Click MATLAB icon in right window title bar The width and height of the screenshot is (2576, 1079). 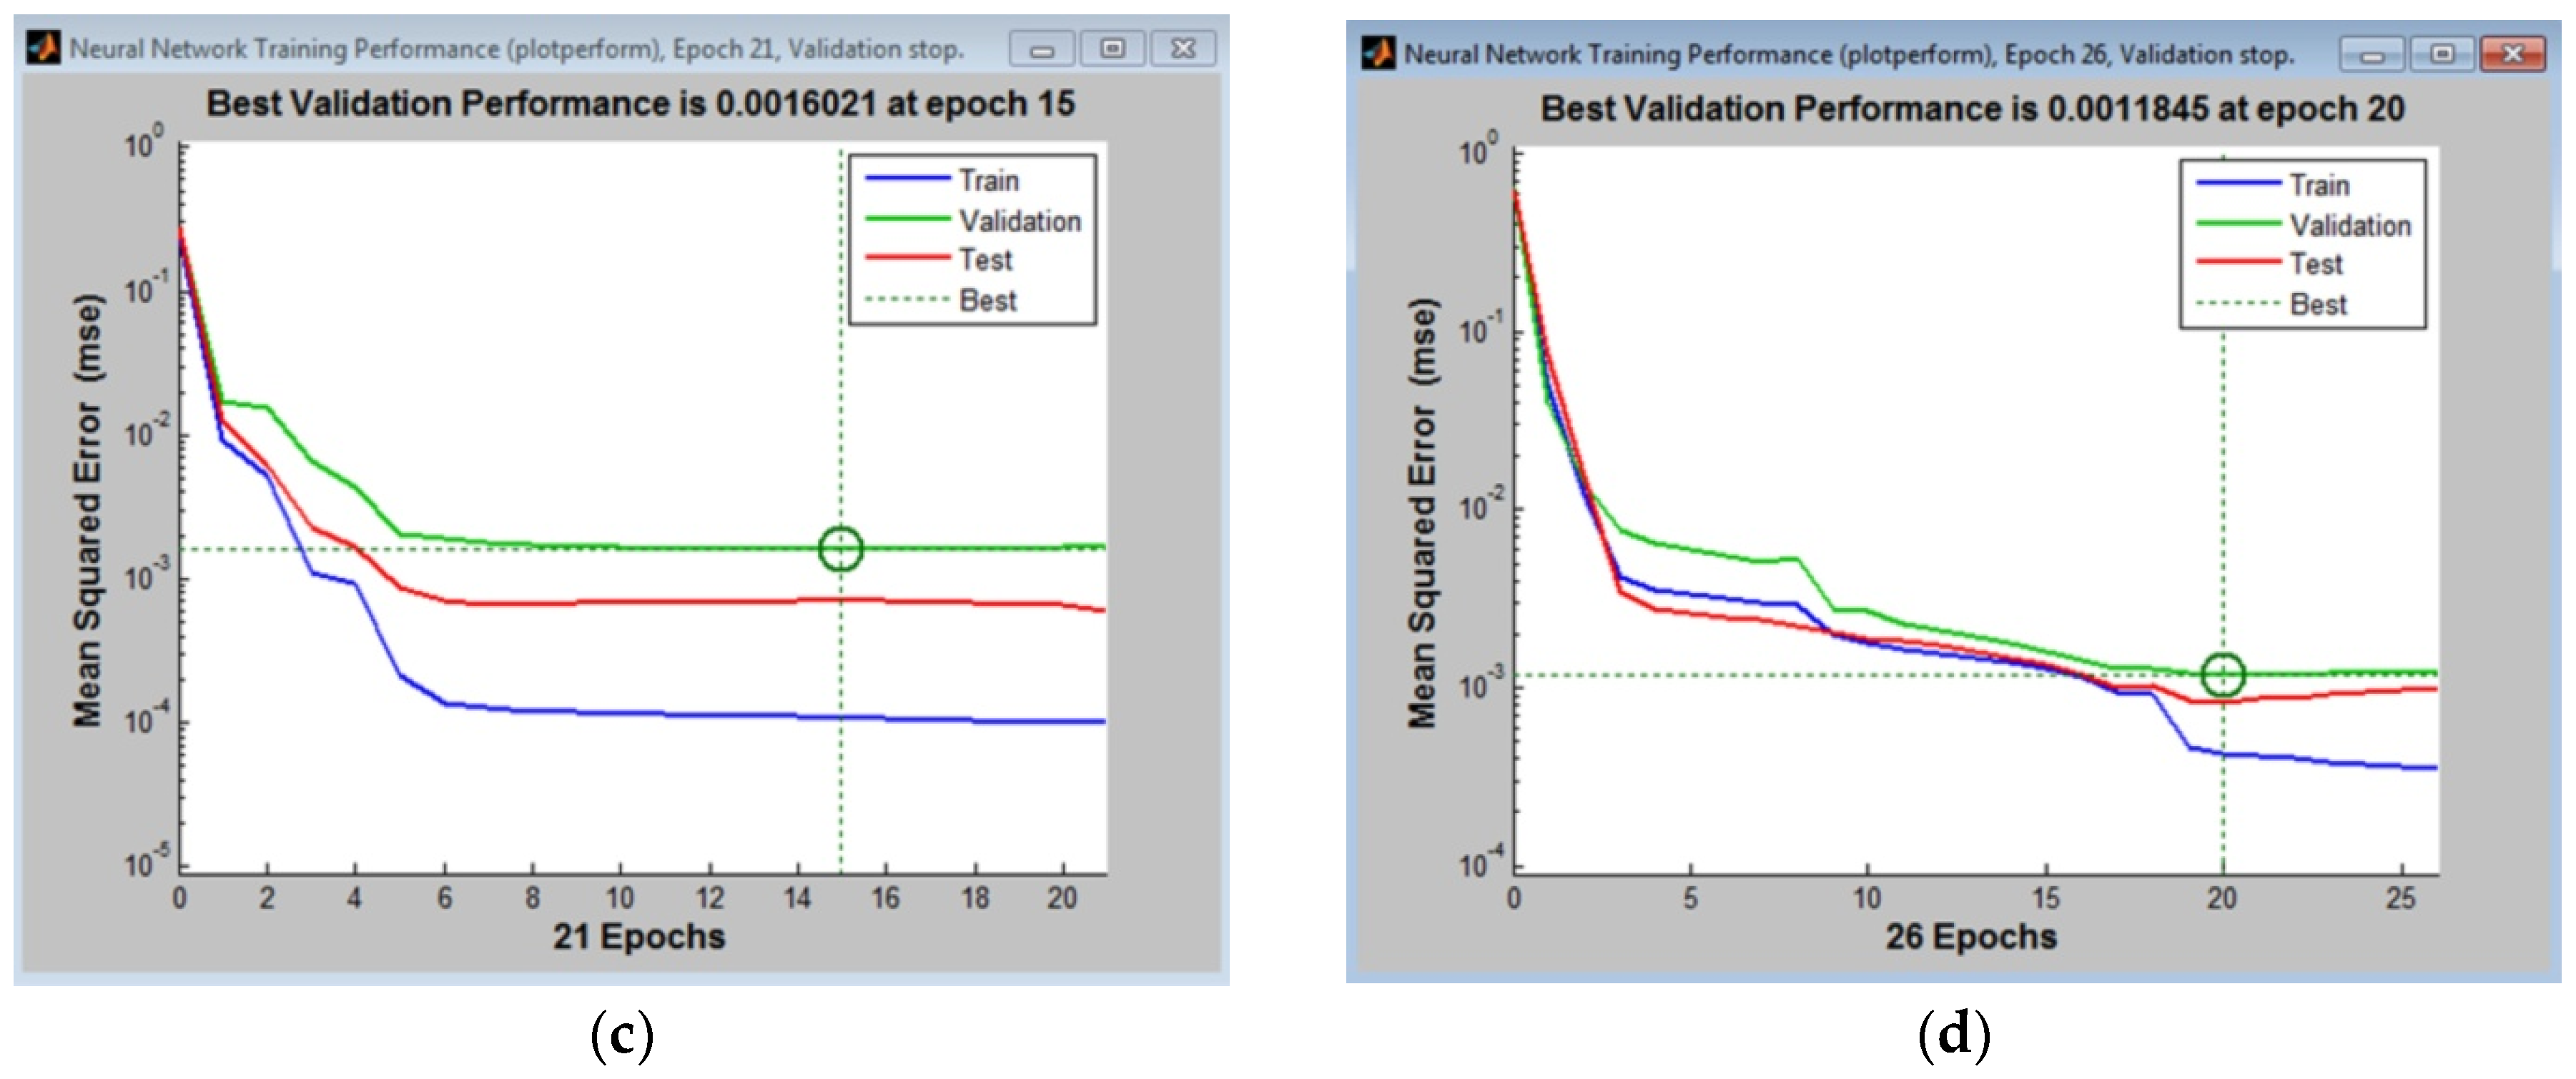click(x=1379, y=53)
